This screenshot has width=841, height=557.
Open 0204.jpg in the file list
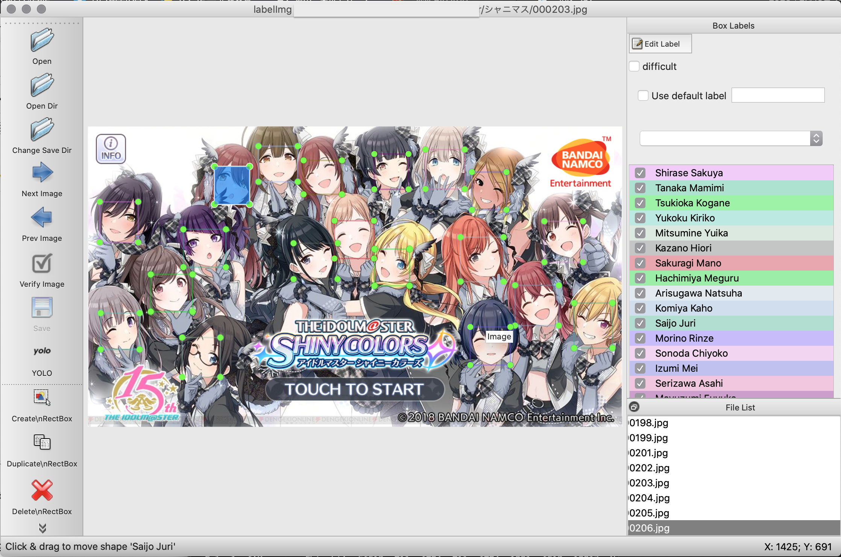734,498
